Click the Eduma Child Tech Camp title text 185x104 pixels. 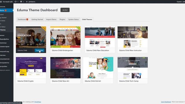point(129,81)
